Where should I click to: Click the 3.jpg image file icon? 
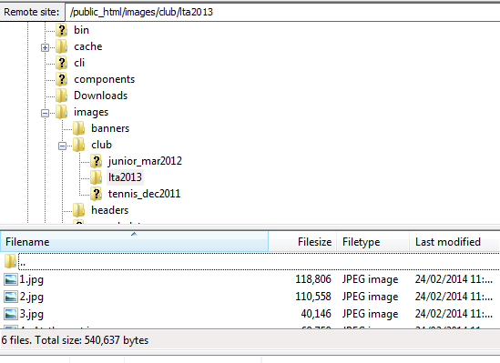pyautogui.click(x=11, y=314)
